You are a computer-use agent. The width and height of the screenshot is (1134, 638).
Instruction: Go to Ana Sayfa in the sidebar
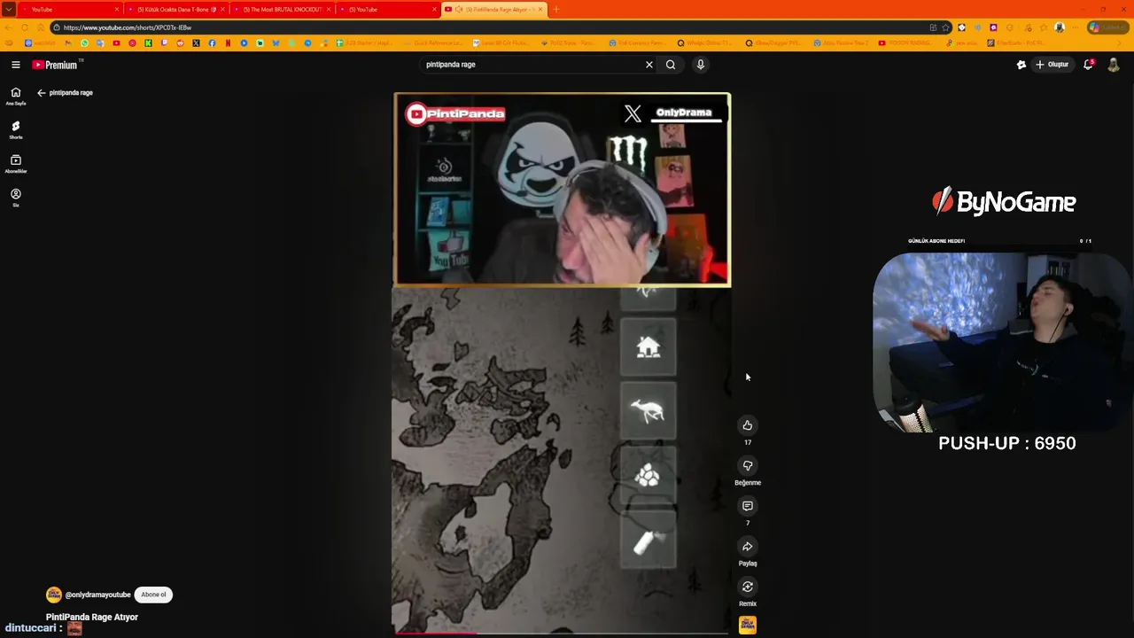click(x=16, y=96)
